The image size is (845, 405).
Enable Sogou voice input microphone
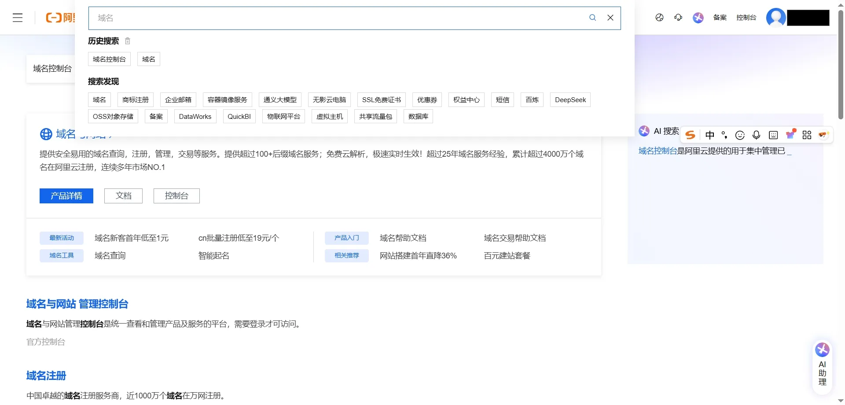(756, 135)
